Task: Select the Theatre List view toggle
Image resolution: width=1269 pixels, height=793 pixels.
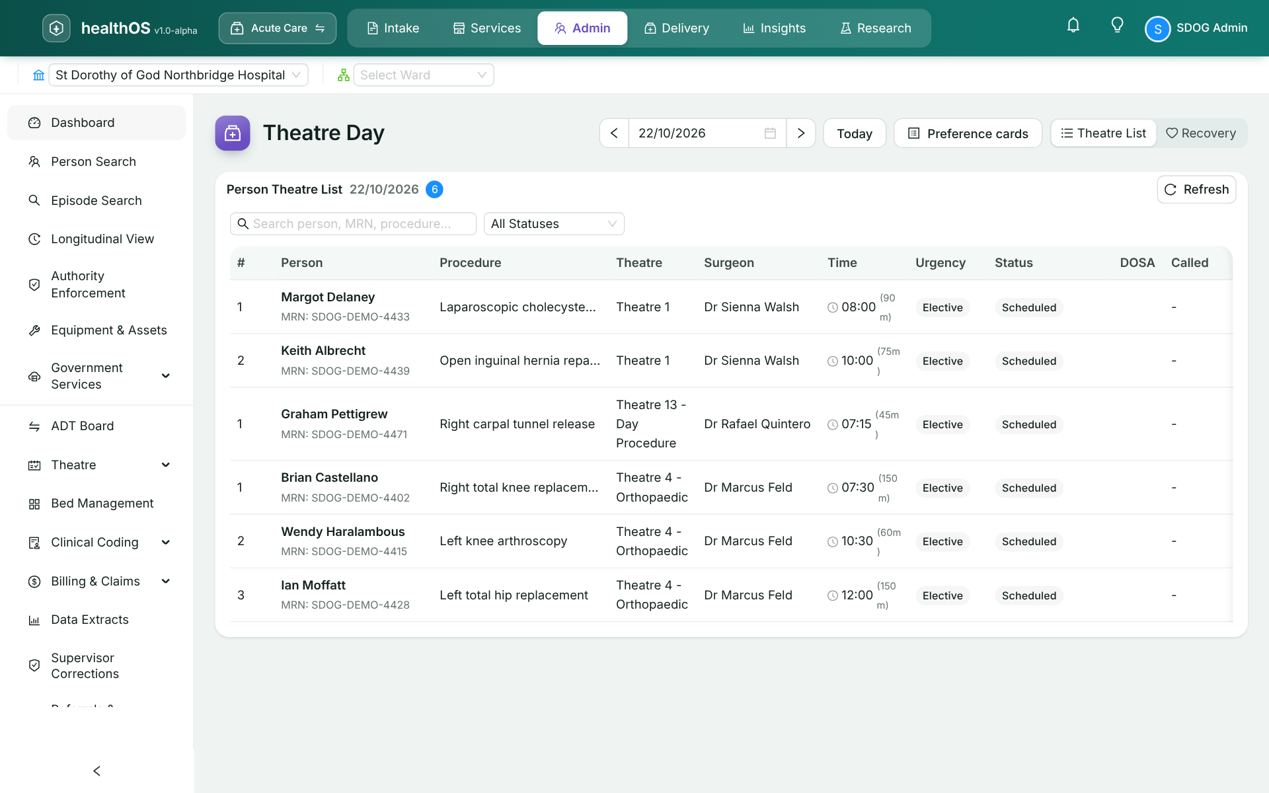Action: click(1104, 133)
